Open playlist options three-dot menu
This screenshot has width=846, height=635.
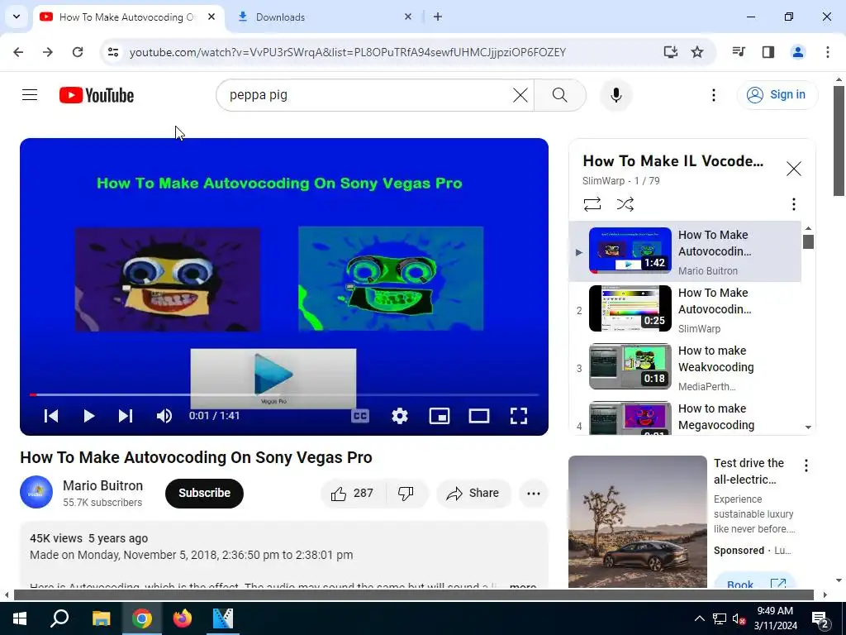793,204
